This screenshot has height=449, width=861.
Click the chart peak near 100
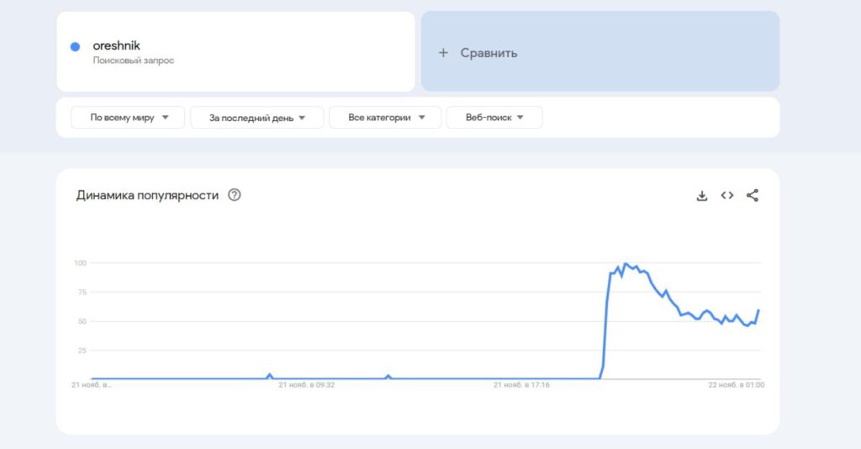[625, 264]
